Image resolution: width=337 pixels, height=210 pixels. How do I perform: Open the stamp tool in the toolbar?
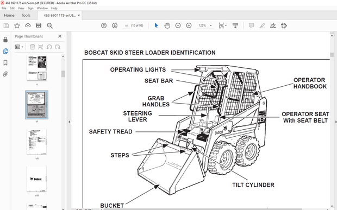click(284, 26)
